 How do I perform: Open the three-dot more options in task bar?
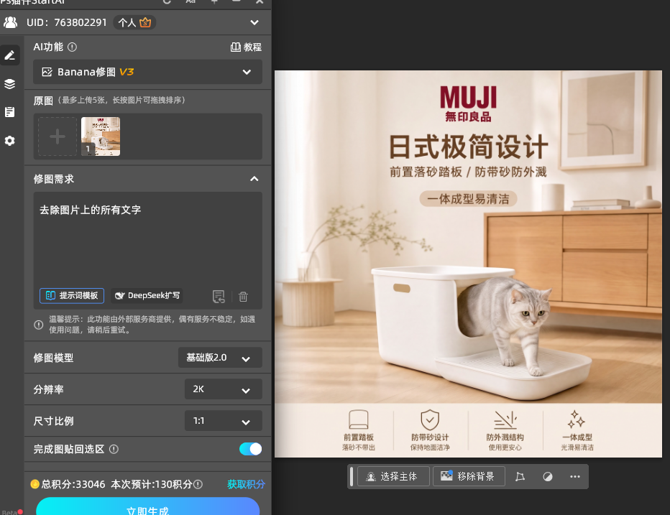[575, 476]
